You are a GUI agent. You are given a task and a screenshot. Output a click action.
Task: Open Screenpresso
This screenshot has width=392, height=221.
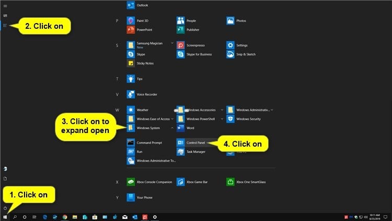tap(191, 45)
